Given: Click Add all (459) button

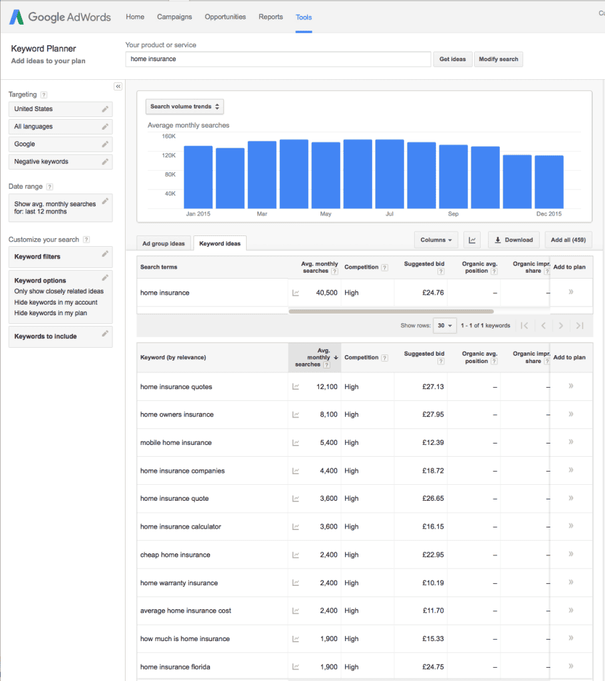Looking at the screenshot, I should [x=568, y=239].
